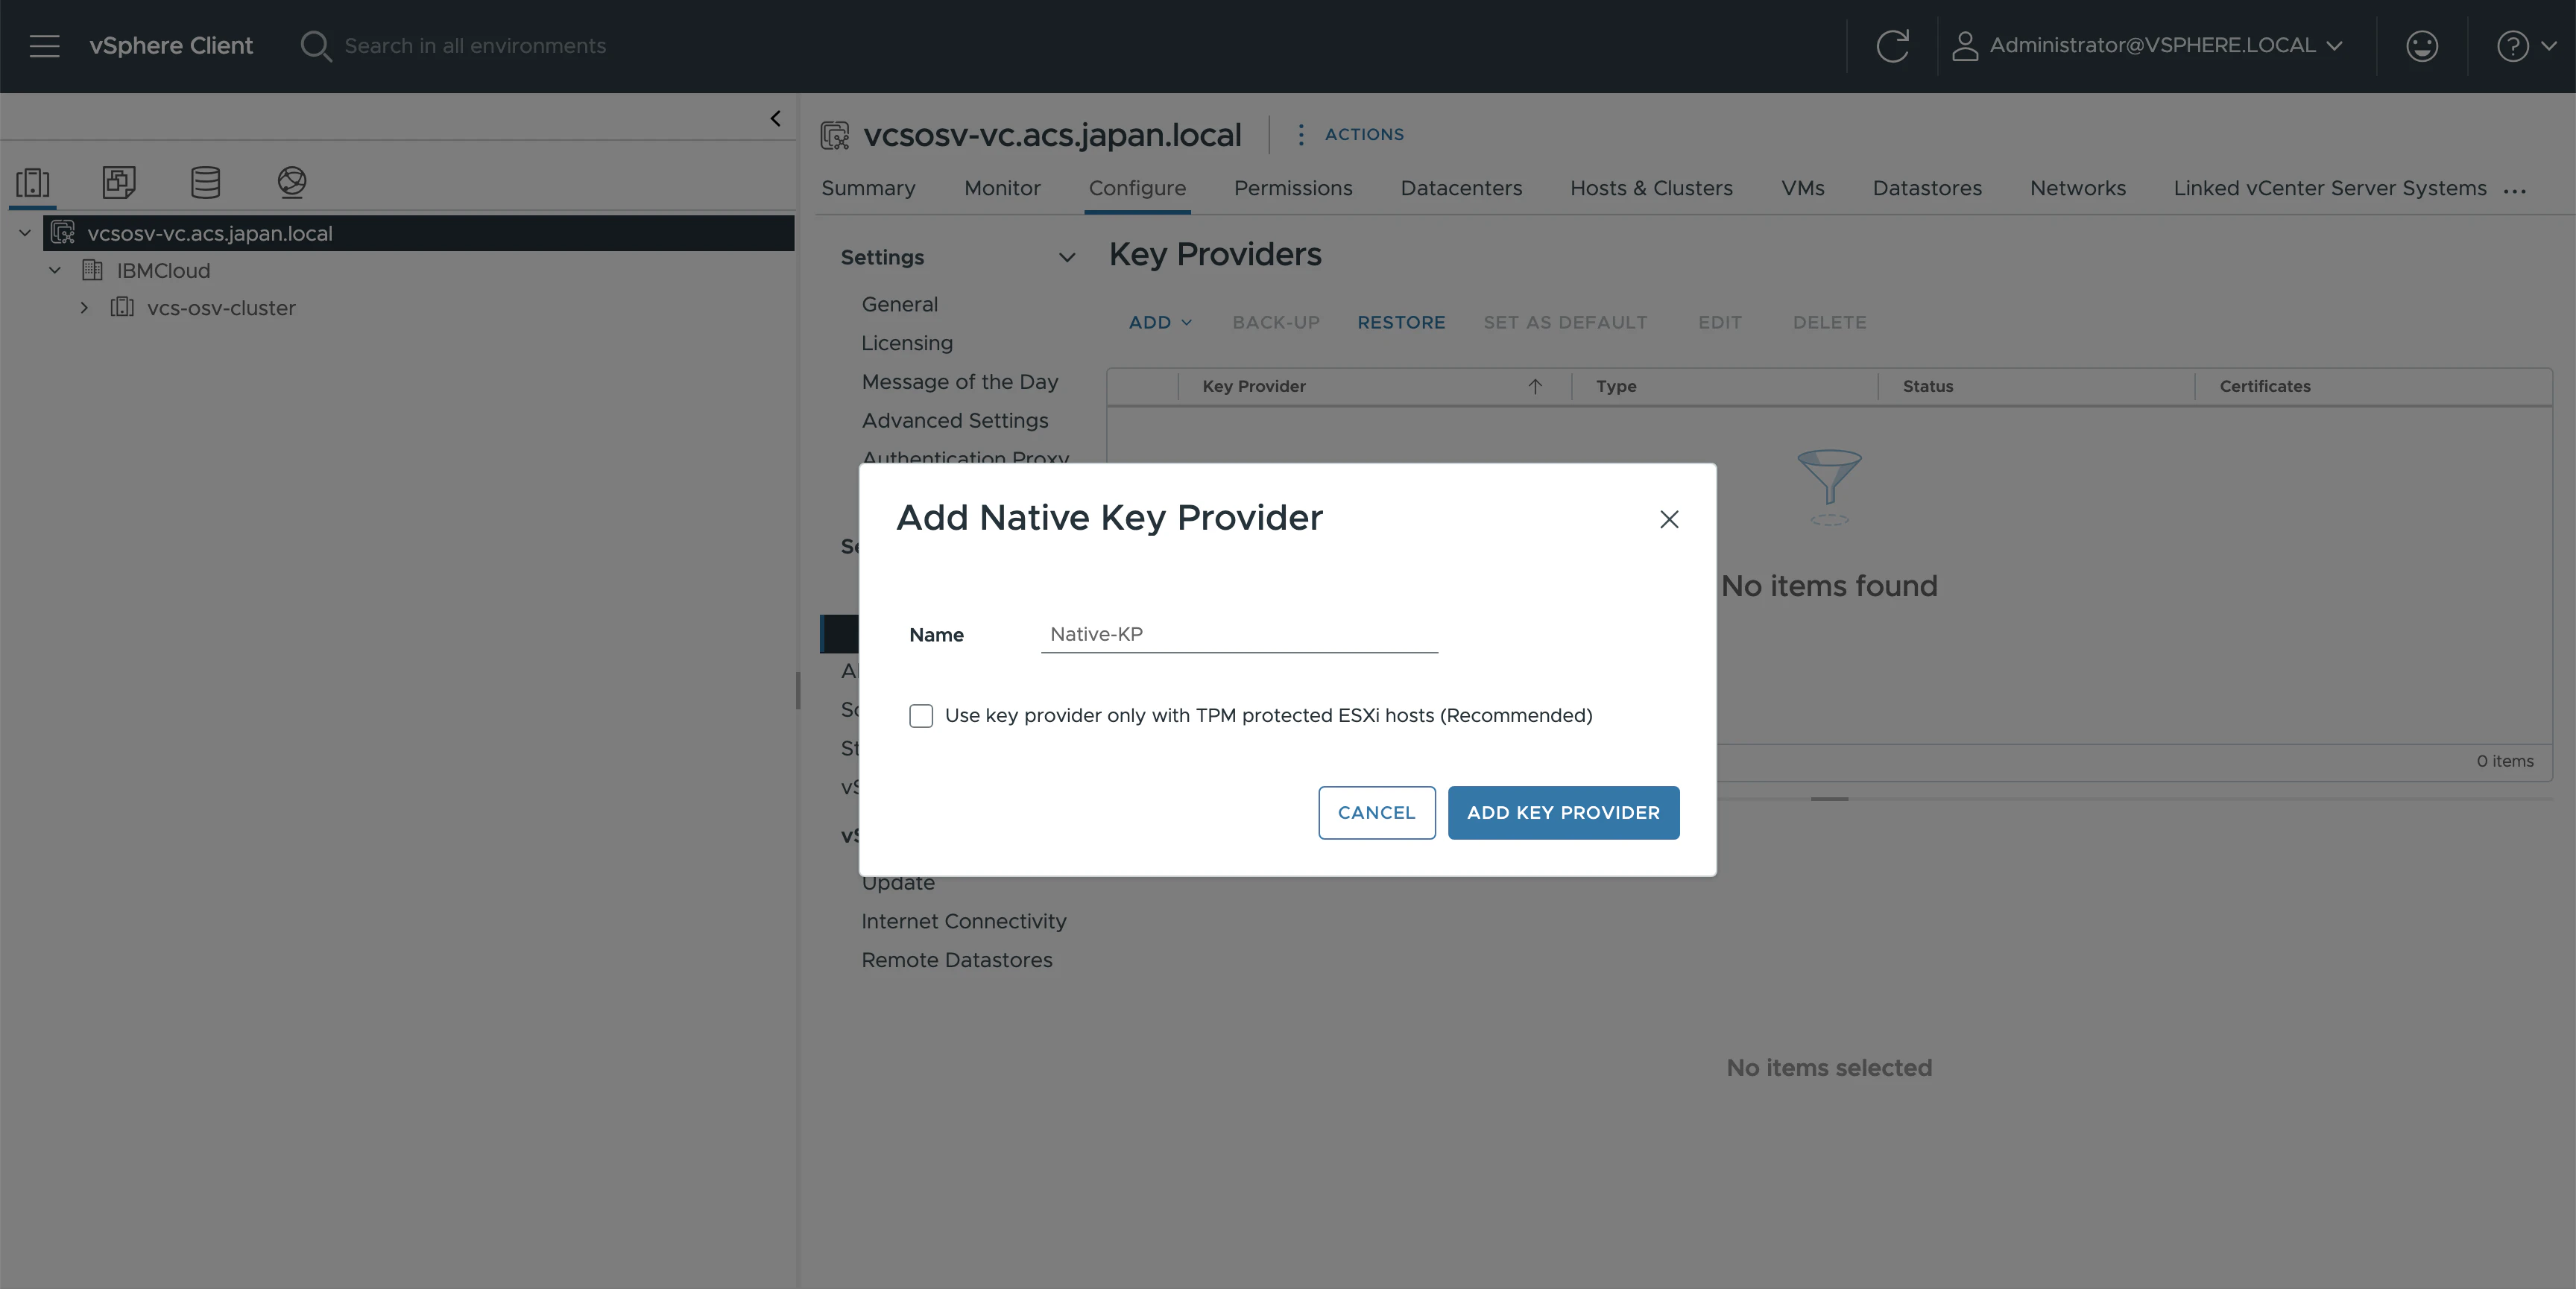The image size is (2576, 1289).
Task: Open the feedback smiley icon
Action: (2421, 46)
